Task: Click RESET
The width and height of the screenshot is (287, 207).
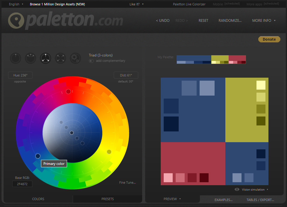Action: pyautogui.click(x=203, y=21)
